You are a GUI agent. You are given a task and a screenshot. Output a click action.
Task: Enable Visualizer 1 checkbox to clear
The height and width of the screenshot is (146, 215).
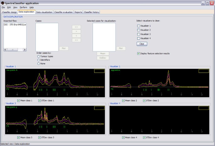coord(139,26)
